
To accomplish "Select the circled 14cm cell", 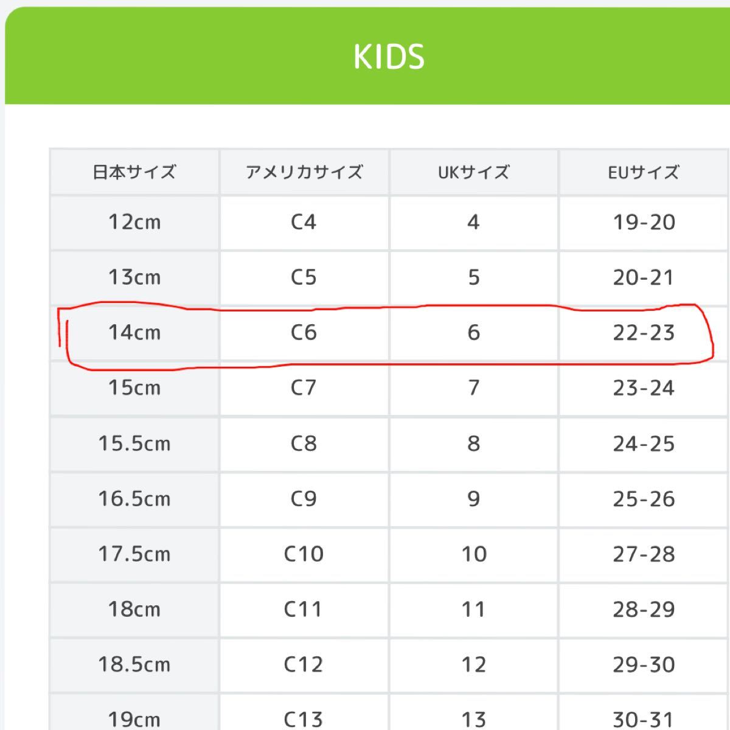I will 134,333.
